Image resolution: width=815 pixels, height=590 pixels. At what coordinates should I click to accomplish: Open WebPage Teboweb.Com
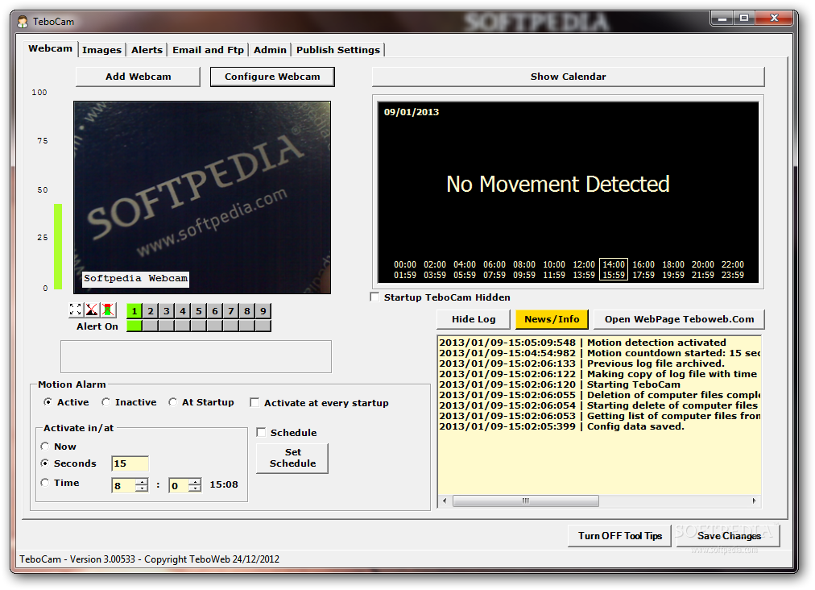tap(679, 319)
